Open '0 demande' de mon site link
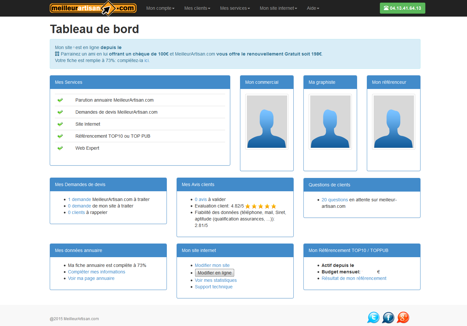The height and width of the screenshot is (326, 467). tap(79, 206)
